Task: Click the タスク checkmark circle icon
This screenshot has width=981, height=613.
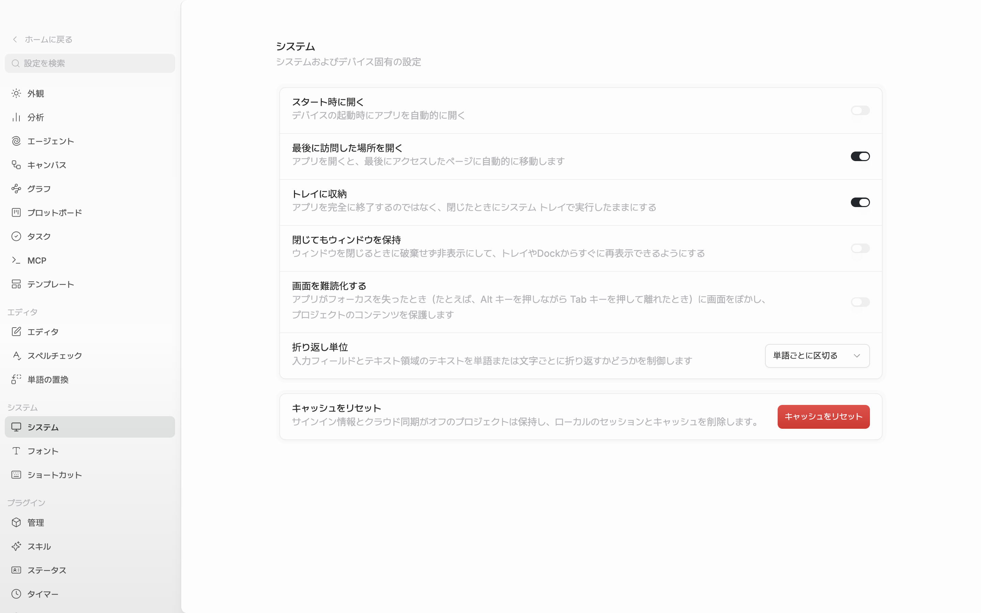Action: pos(16,236)
